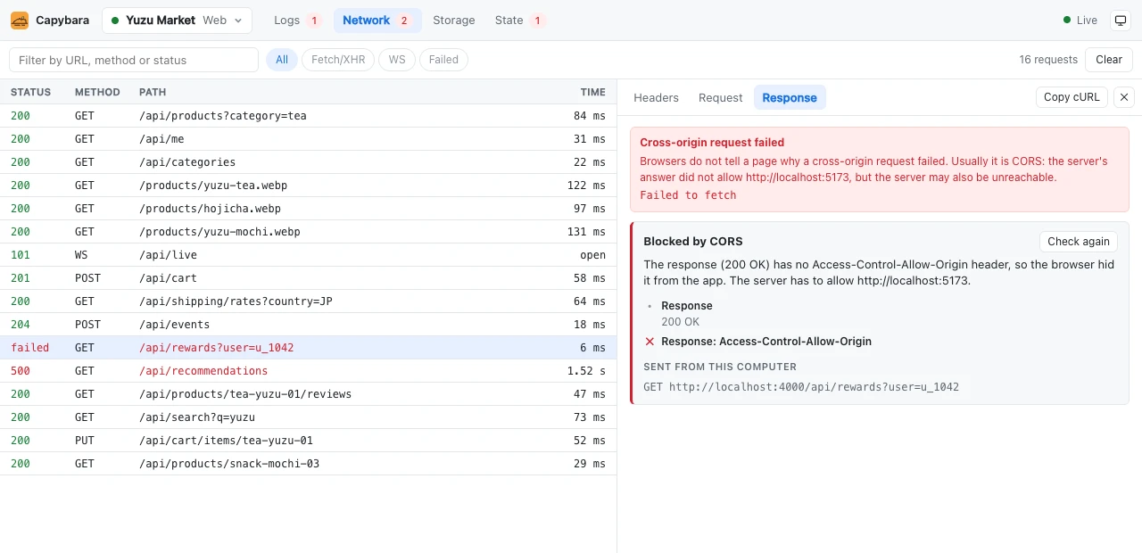
Task: Select the /api/products/snack-mochi-03 request row
Action: [x=308, y=464]
